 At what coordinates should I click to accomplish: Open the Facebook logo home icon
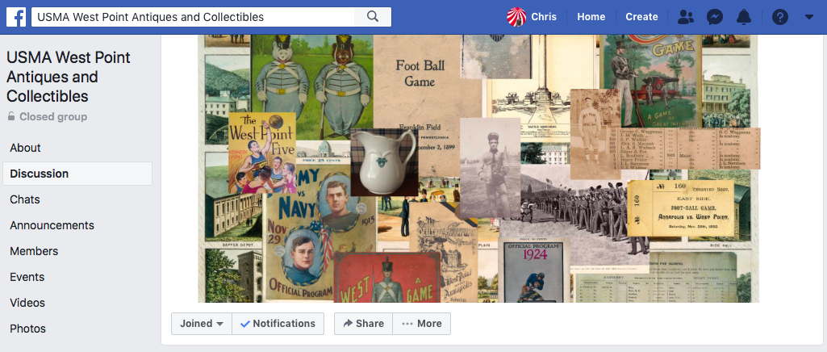point(16,17)
